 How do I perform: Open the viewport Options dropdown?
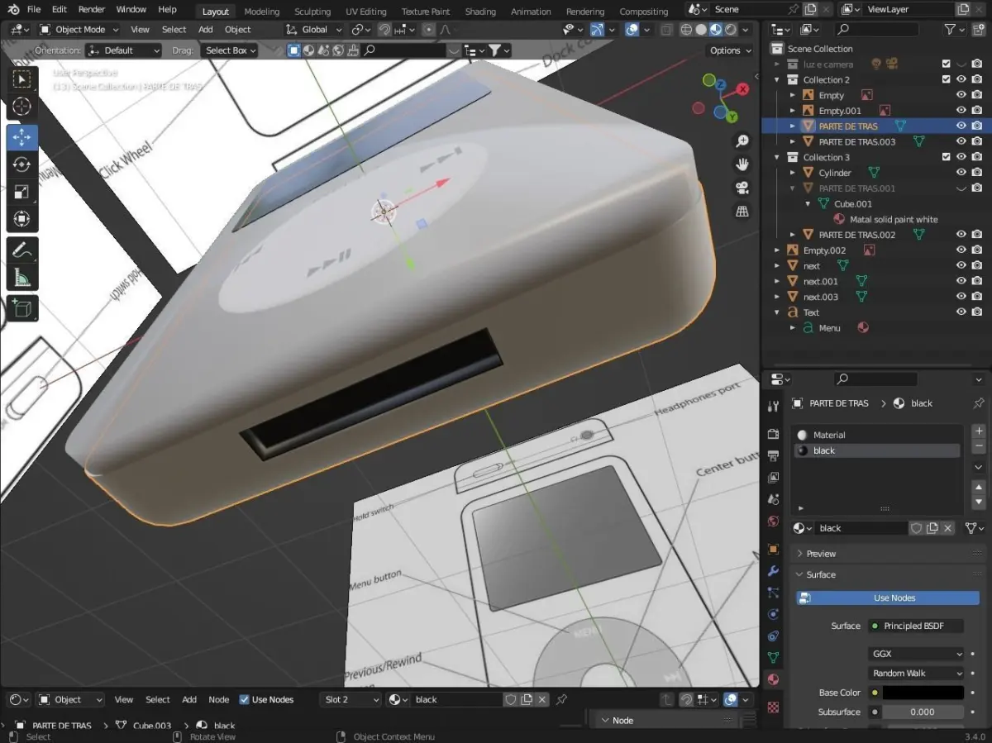click(x=730, y=50)
